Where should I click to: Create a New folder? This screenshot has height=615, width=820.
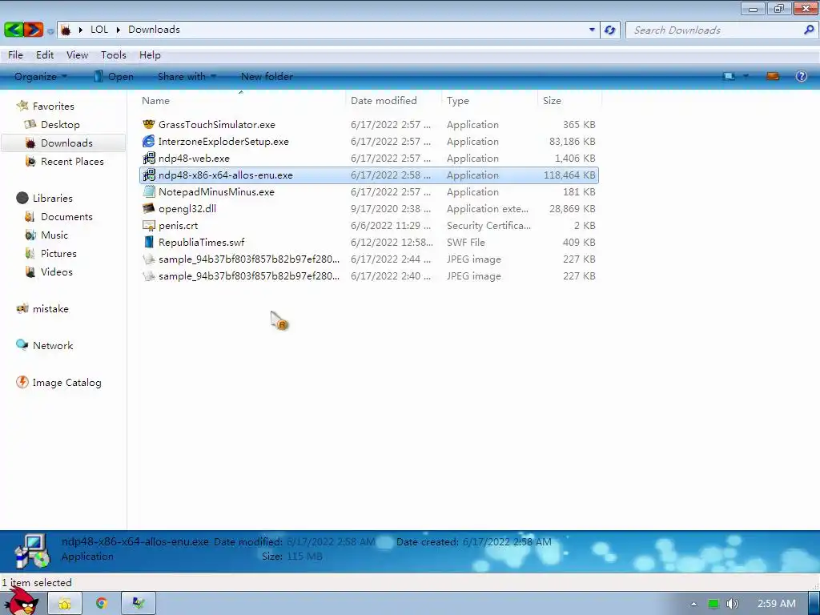(x=267, y=76)
